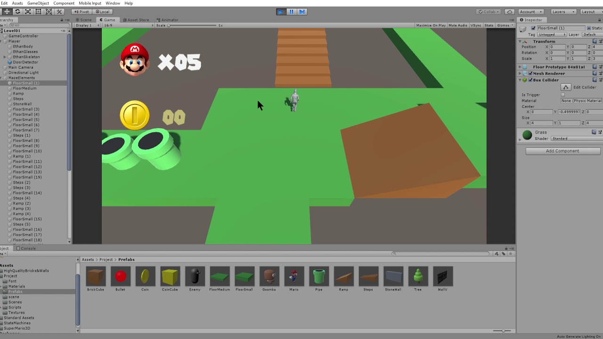Screen dimensions: 603x339
Task: Select the combined Transform tool
Action: click(x=49, y=11)
